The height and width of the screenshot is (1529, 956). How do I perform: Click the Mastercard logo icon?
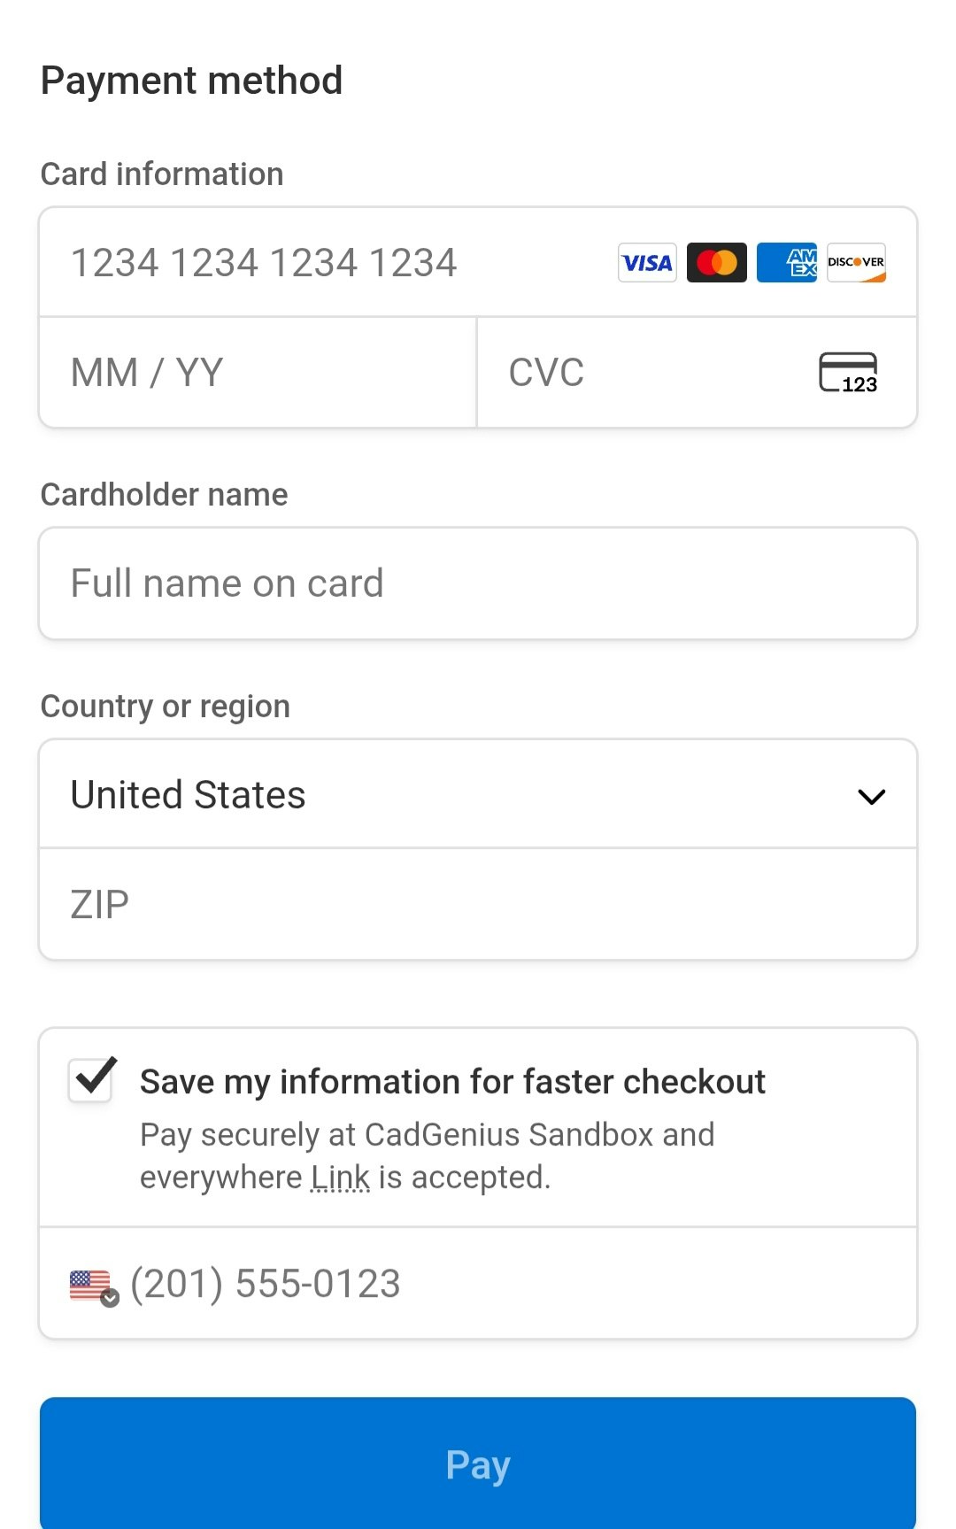717,262
